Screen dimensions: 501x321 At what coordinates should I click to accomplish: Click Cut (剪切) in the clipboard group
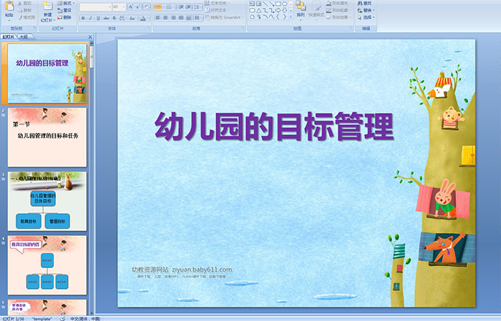click(24, 3)
